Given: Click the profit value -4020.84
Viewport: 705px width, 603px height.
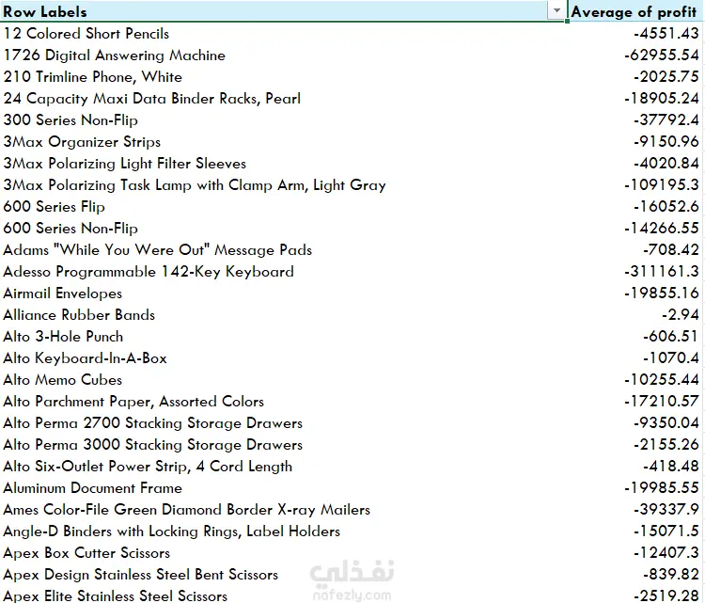Looking at the screenshot, I should tap(666, 164).
